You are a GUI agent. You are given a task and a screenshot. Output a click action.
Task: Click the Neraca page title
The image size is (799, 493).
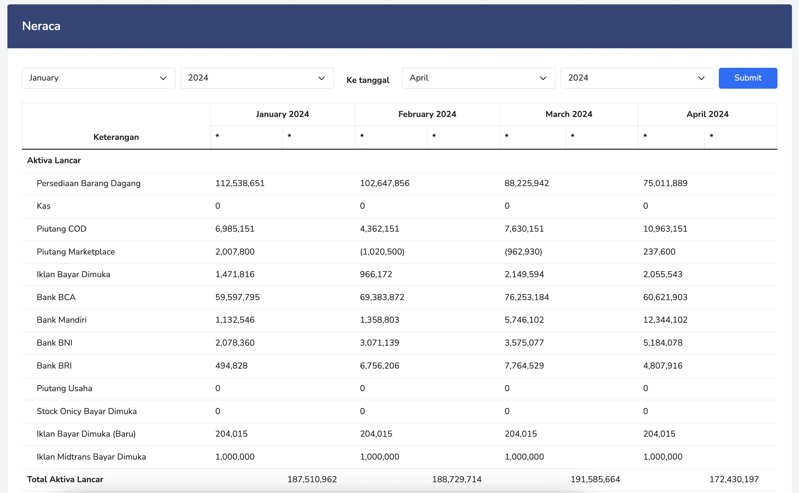[41, 26]
